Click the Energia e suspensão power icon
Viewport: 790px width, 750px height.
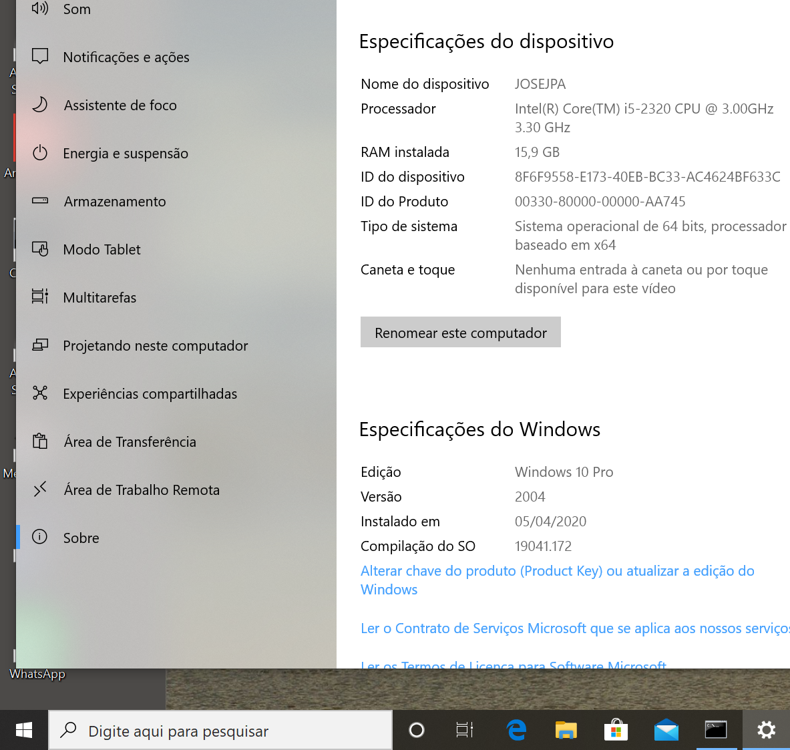point(40,153)
